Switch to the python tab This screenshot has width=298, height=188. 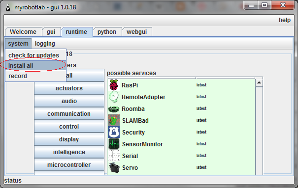pyautogui.click(x=107, y=32)
